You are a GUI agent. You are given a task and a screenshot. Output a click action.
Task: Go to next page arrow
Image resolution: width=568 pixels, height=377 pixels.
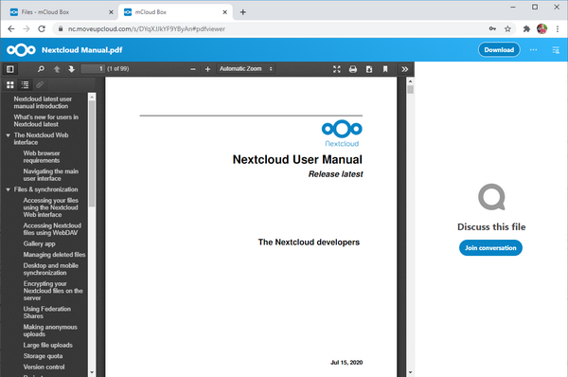click(71, 69)
